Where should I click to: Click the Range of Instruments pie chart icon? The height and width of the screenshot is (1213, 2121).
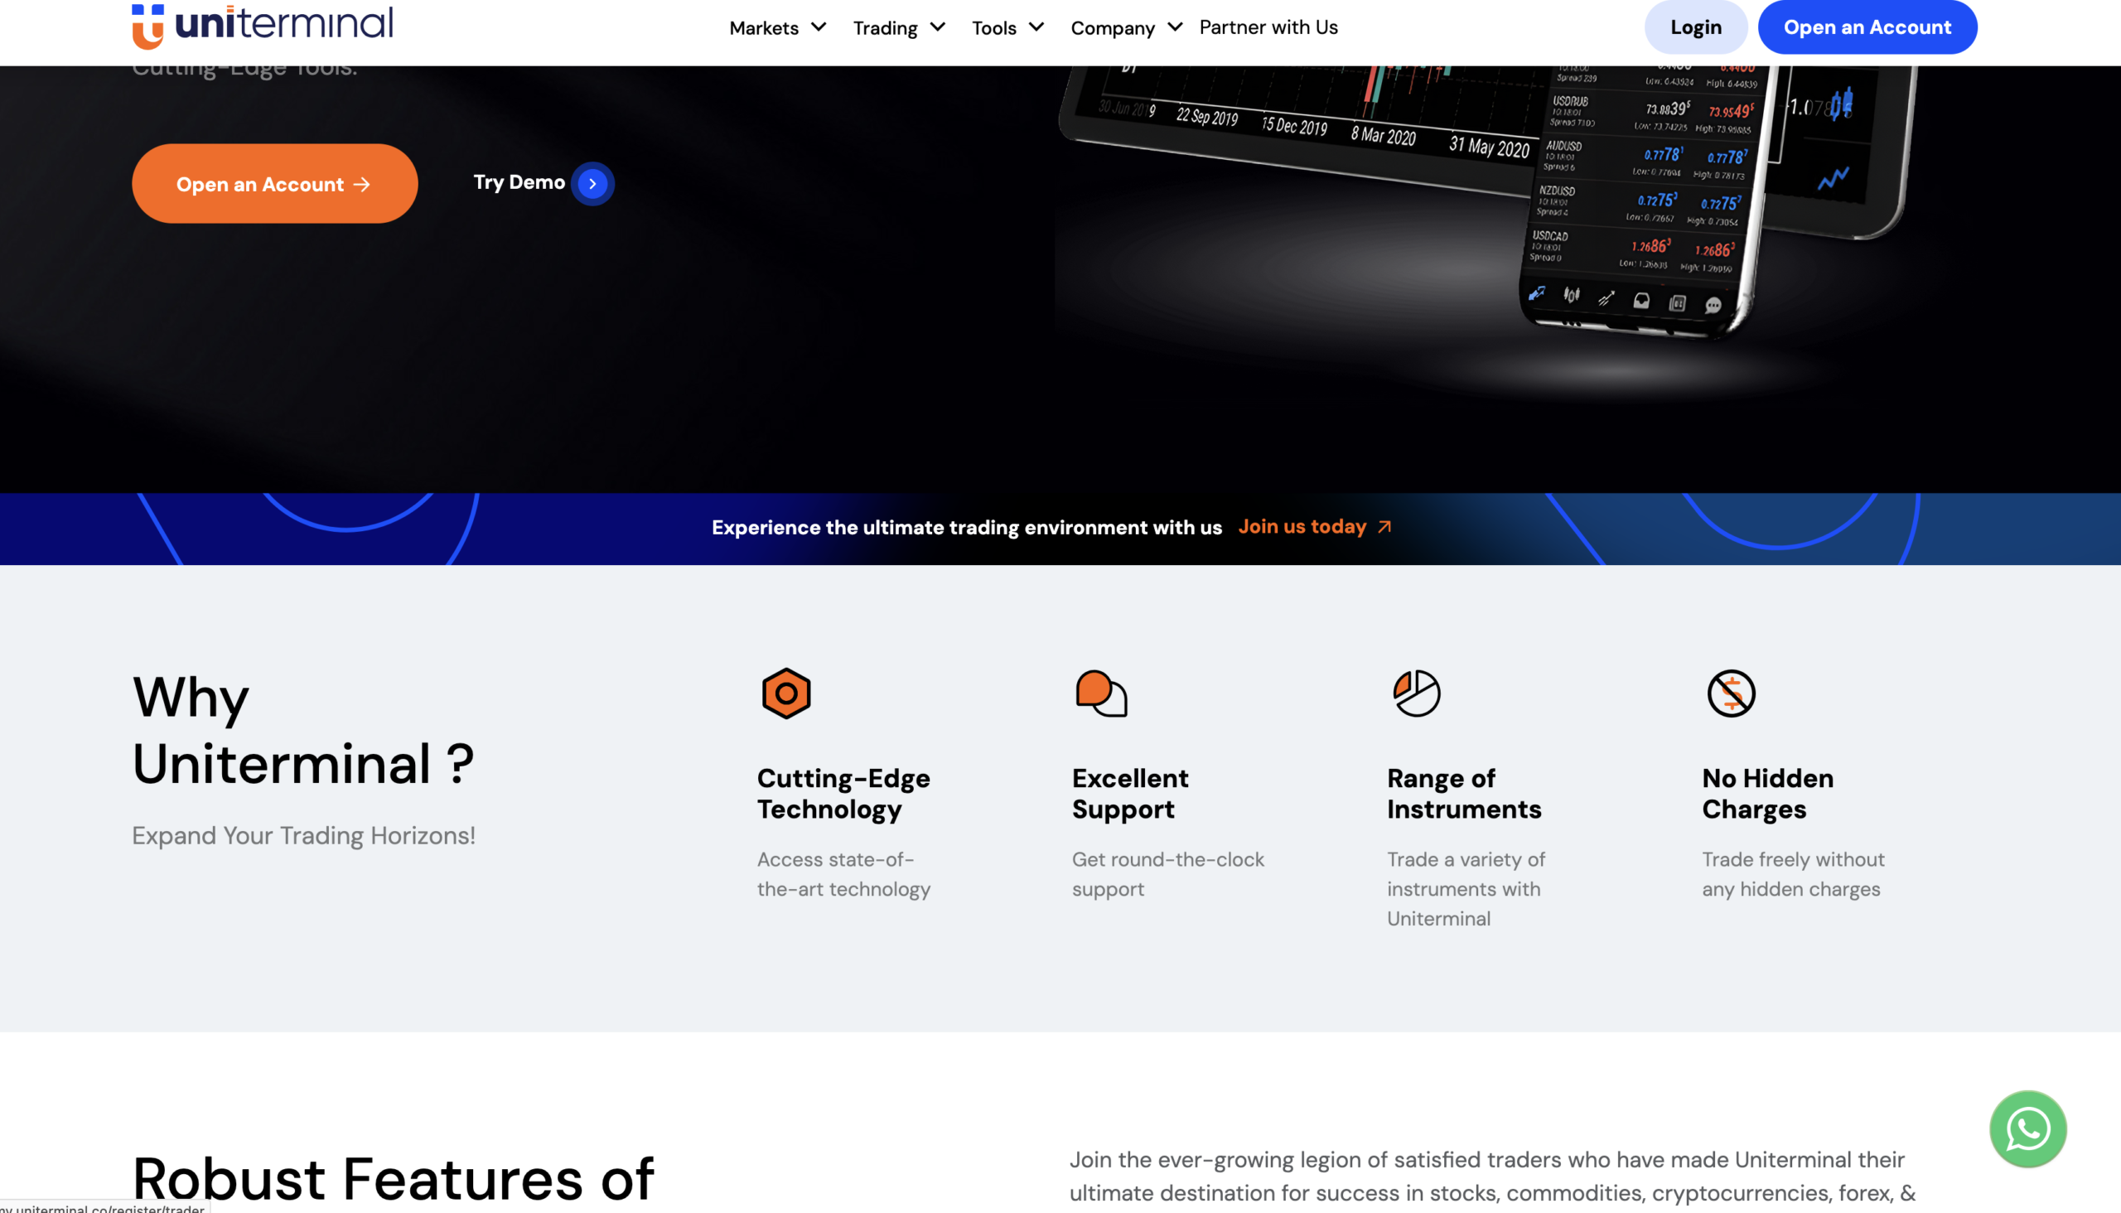point(1416,693)
